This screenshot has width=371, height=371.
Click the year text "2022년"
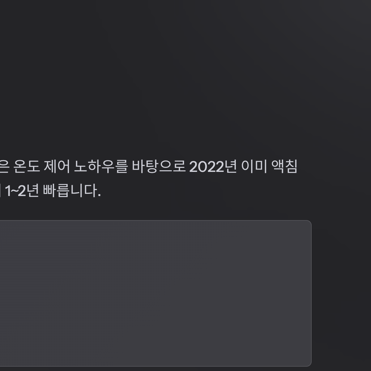[x=213, y=167]
